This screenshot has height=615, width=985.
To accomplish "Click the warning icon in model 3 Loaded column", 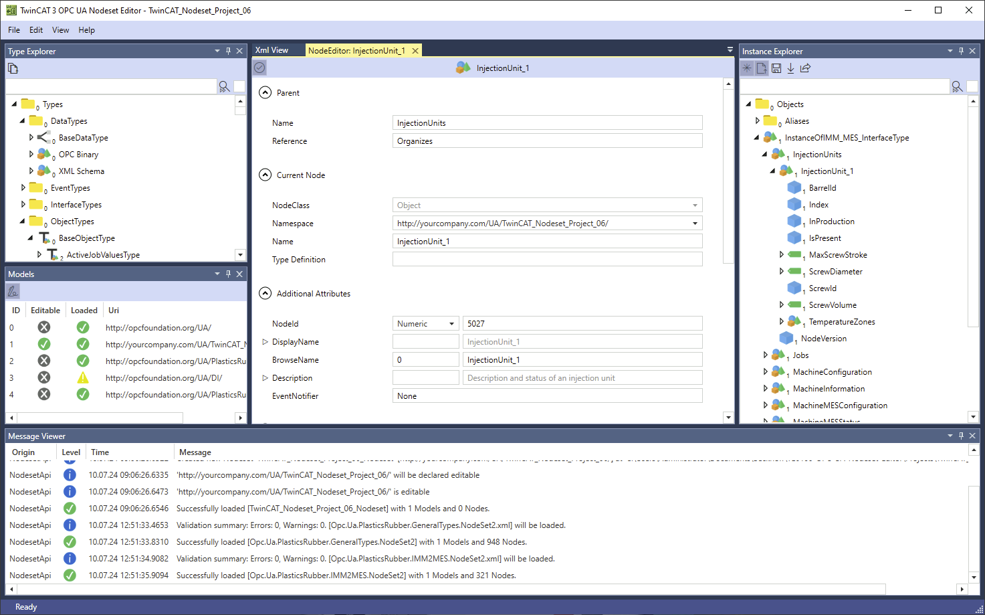I will click(83, 377).
